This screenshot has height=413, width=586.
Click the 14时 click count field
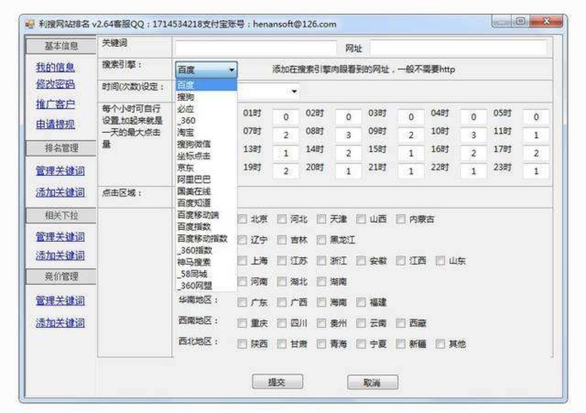point(348,153)
